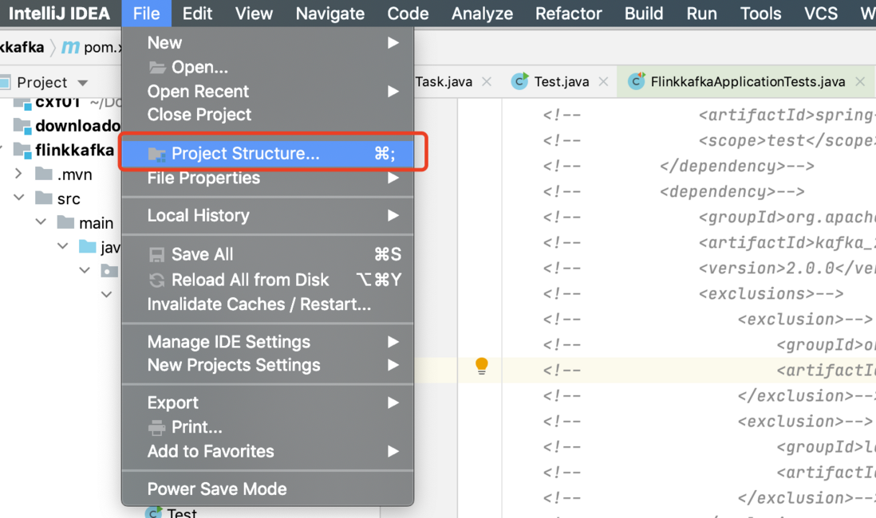Screen dimensions: 876x518
Task: Choose Reload All from Disk
Action: (x=267, y=280)
